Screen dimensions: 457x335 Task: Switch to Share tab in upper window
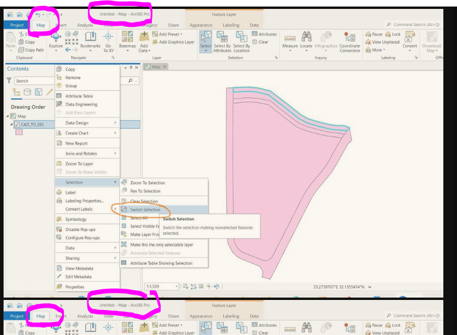tap(173, 25)
